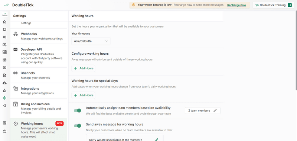Screen dimensions: 297x141
Task: Click the low wallet balance warning icon
Action: (134, 5)
